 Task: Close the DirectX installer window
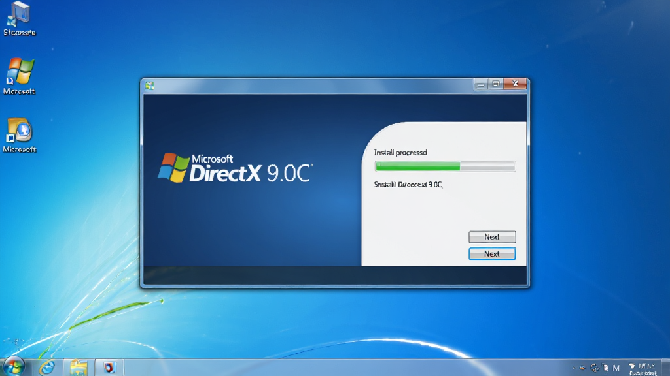516,84
